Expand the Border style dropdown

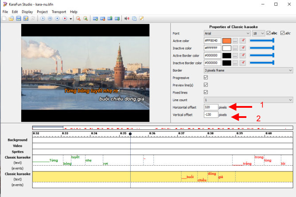coord(248,70)
